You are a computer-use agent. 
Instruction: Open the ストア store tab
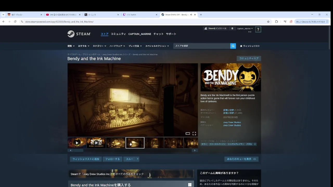(105, 34)
